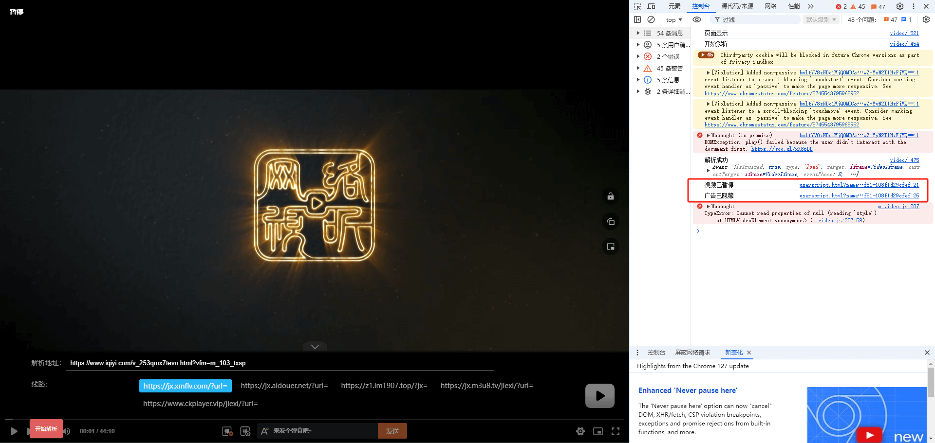Image resolution: width=935 pixels, height=443 pixels.
Task: Select line https://jx.m3u8.tv/jiexi/?url=
Action: [487, 386]
